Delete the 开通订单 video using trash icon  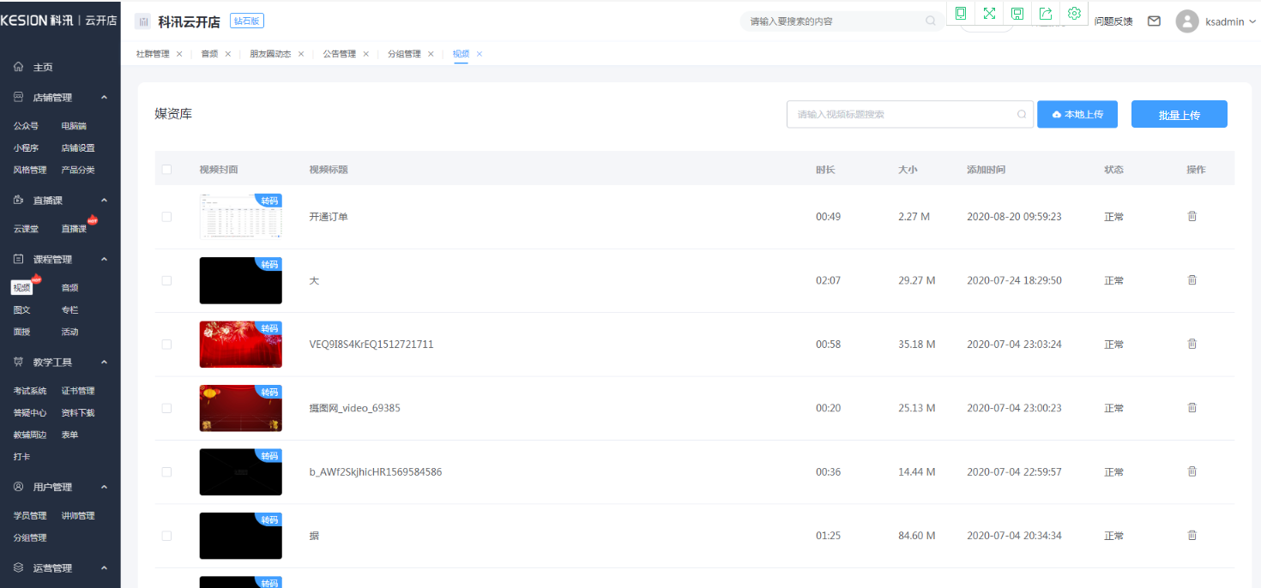(1192, 216)
